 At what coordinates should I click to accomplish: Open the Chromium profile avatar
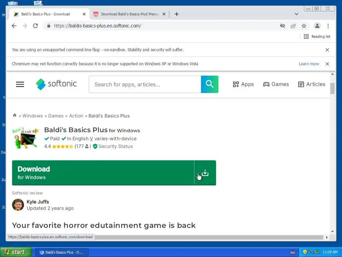317,26
